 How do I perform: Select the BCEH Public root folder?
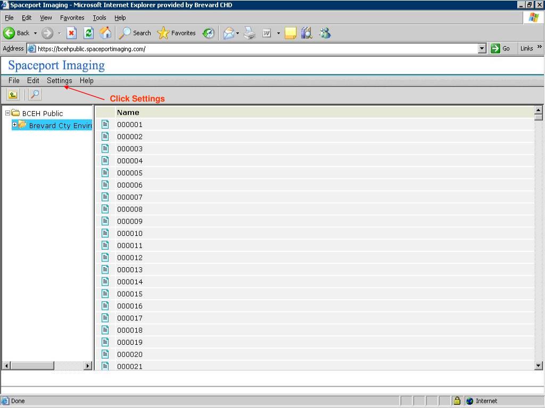pos(43,114)
